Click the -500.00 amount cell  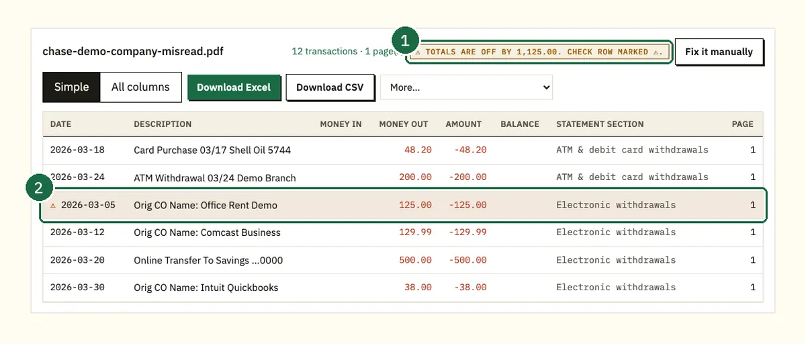[467, 260]
